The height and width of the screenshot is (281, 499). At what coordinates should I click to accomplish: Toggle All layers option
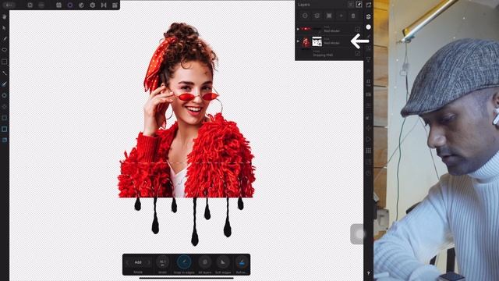205,262
